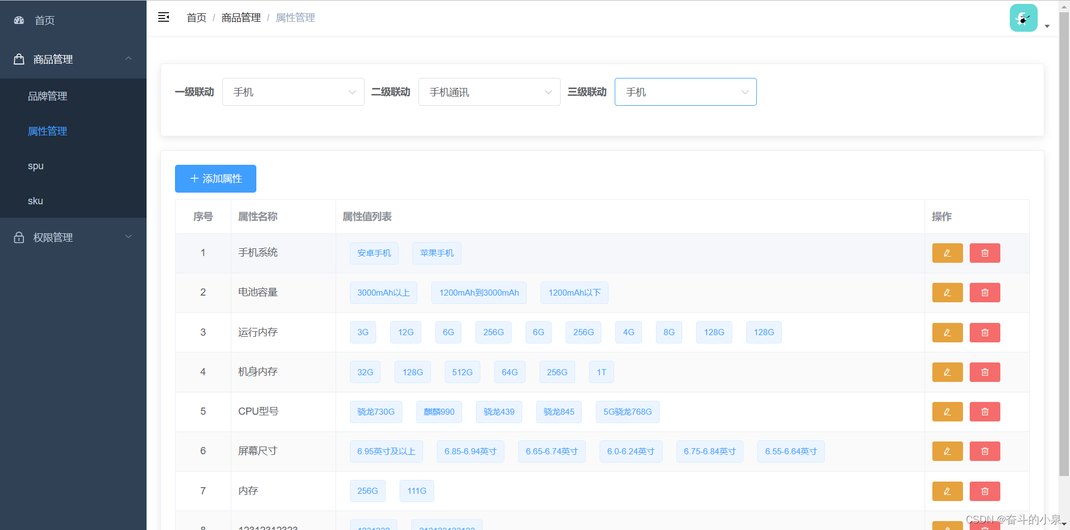Click the 3000mAh以上 tag
This screenshot has width=1070, height=530.
coord(383,293)
